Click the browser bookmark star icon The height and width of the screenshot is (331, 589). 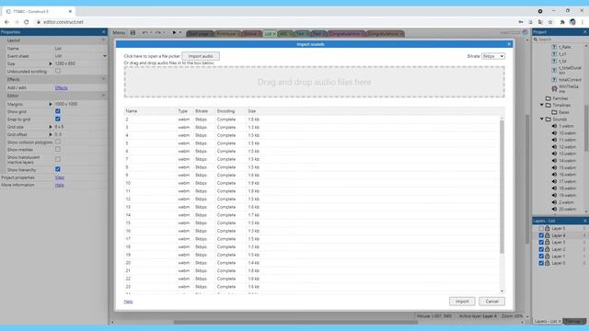pyautogui.click(x=550, y=22)
